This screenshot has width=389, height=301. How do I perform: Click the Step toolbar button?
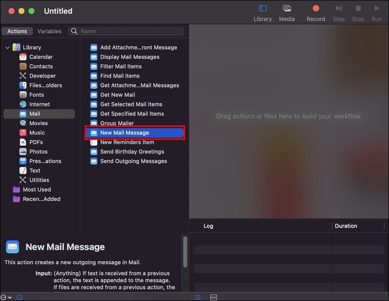[x=338, y=13]
